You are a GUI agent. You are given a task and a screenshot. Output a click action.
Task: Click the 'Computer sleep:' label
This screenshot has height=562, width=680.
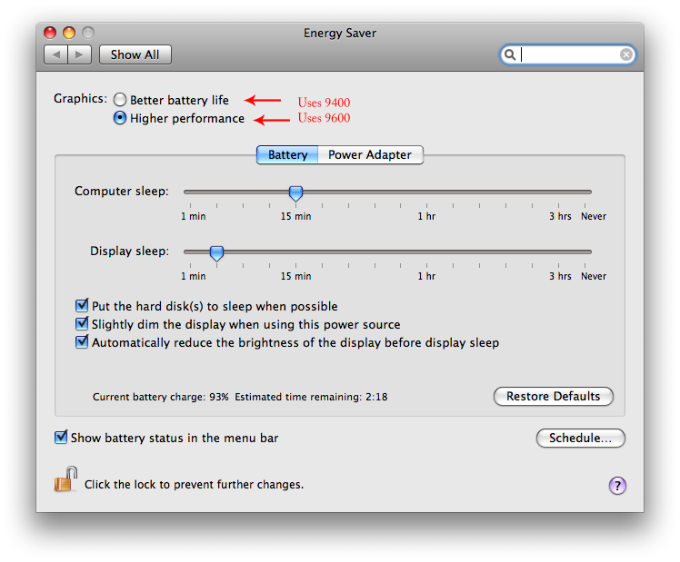(x=122, y=191)
